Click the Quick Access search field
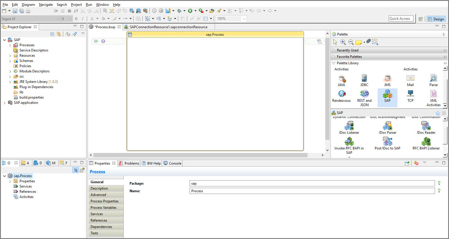Image resolution: width=449 pixels, height=239 pixels. [x=401, y=19]
